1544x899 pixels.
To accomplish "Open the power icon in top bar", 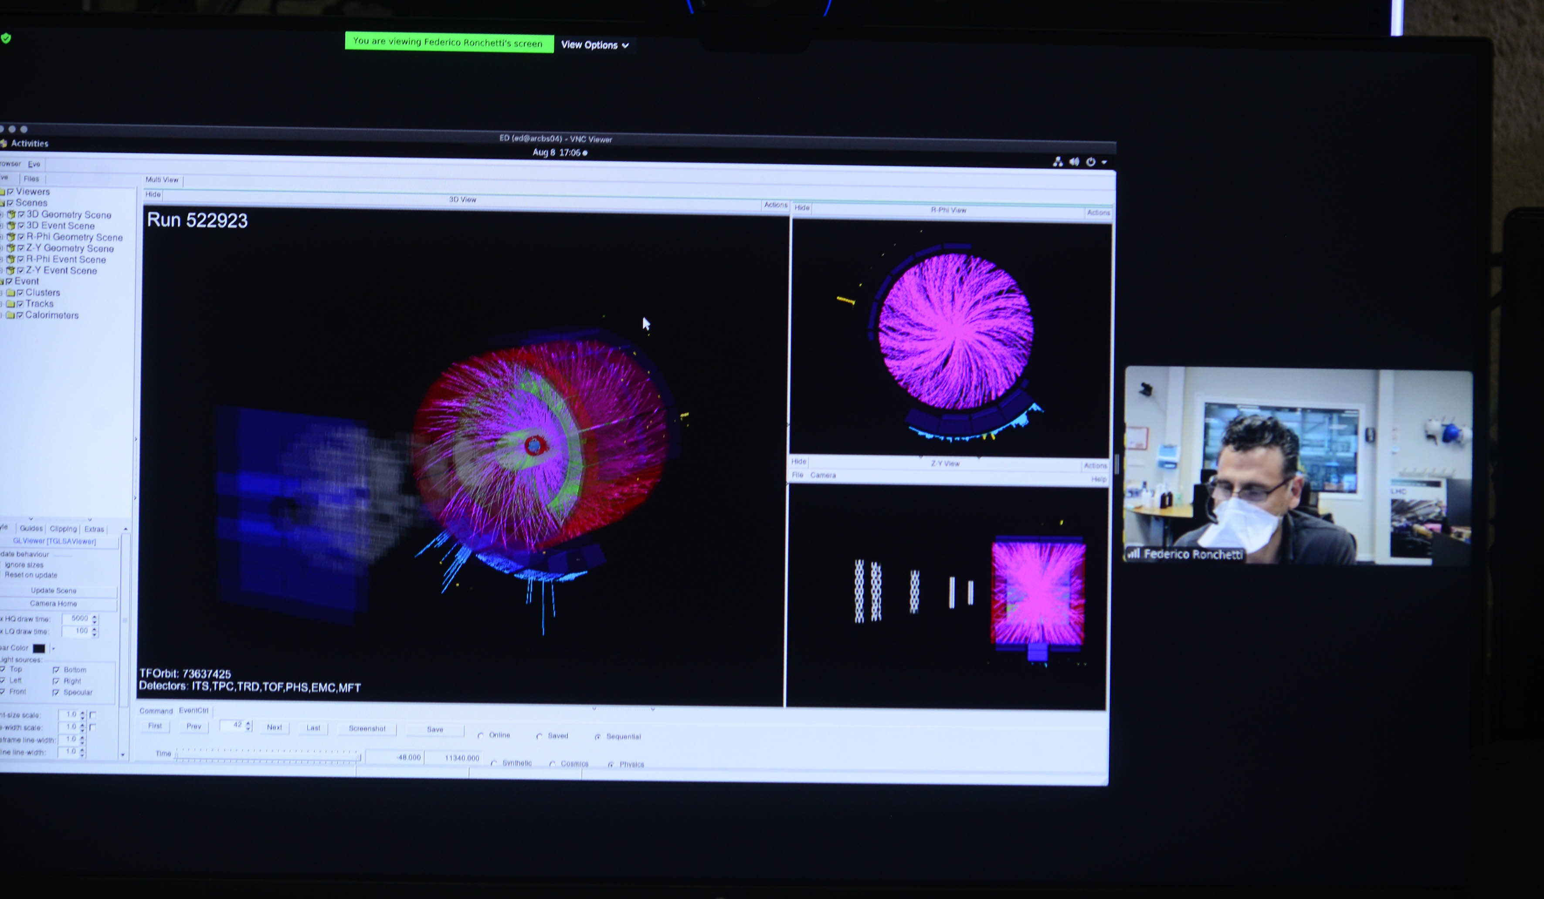I will [1091, 162].
